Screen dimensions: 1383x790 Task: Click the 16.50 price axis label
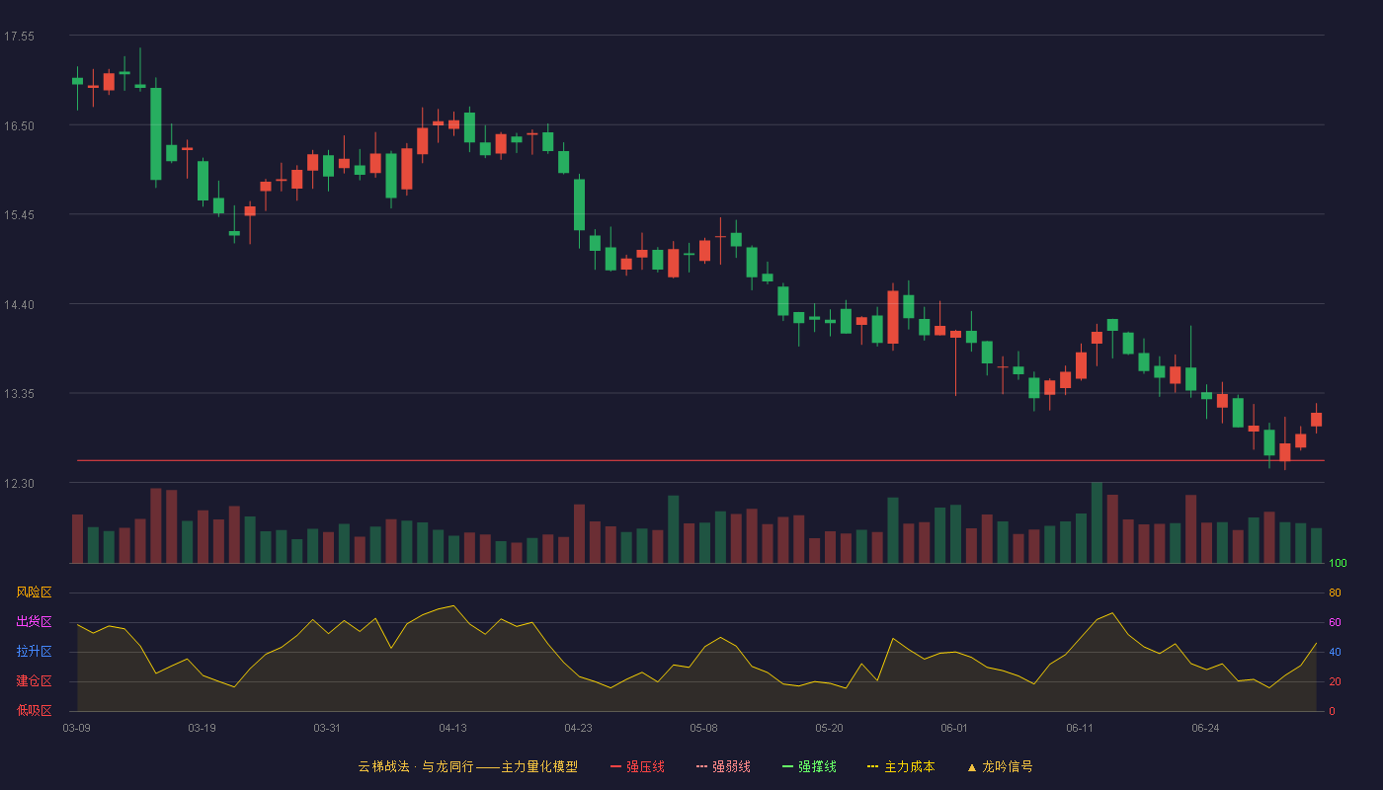tap(19, 126)
